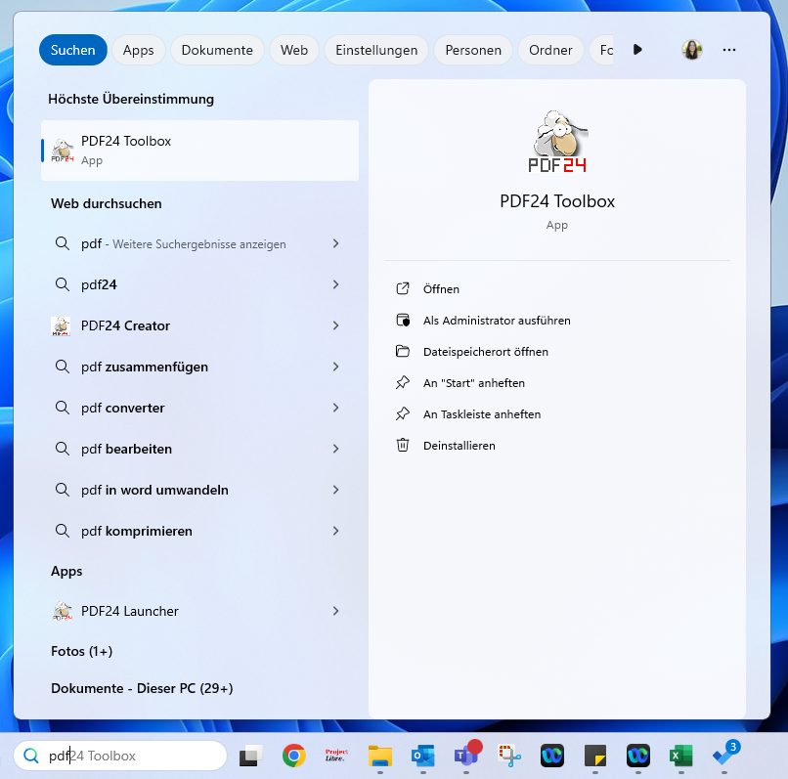This screenshot has height=779, width=788.
Task: Show more search filter tabs with arrow
Action: tap(637, 50)
